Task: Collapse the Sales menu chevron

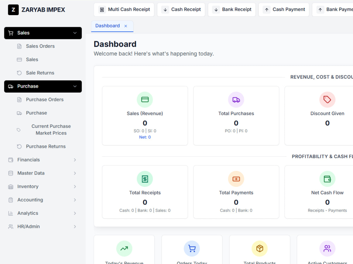Action: tap(75, 33)
